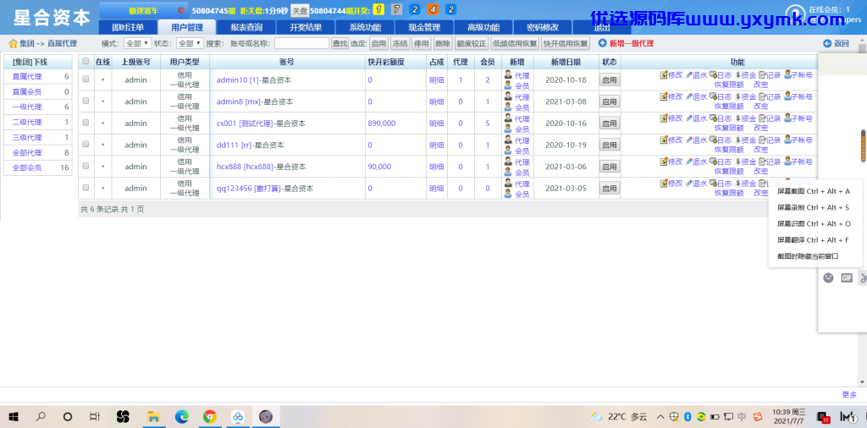
Task: Open the 系统功能 tab
Action: point(365,28)
